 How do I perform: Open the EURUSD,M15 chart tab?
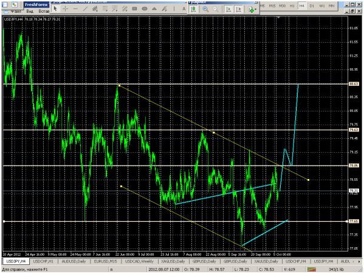[x=105, y=261]
